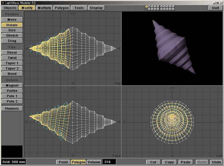
Task: Activate the Vortex tool
Action: pyautogui.click(x=12, y=91)
